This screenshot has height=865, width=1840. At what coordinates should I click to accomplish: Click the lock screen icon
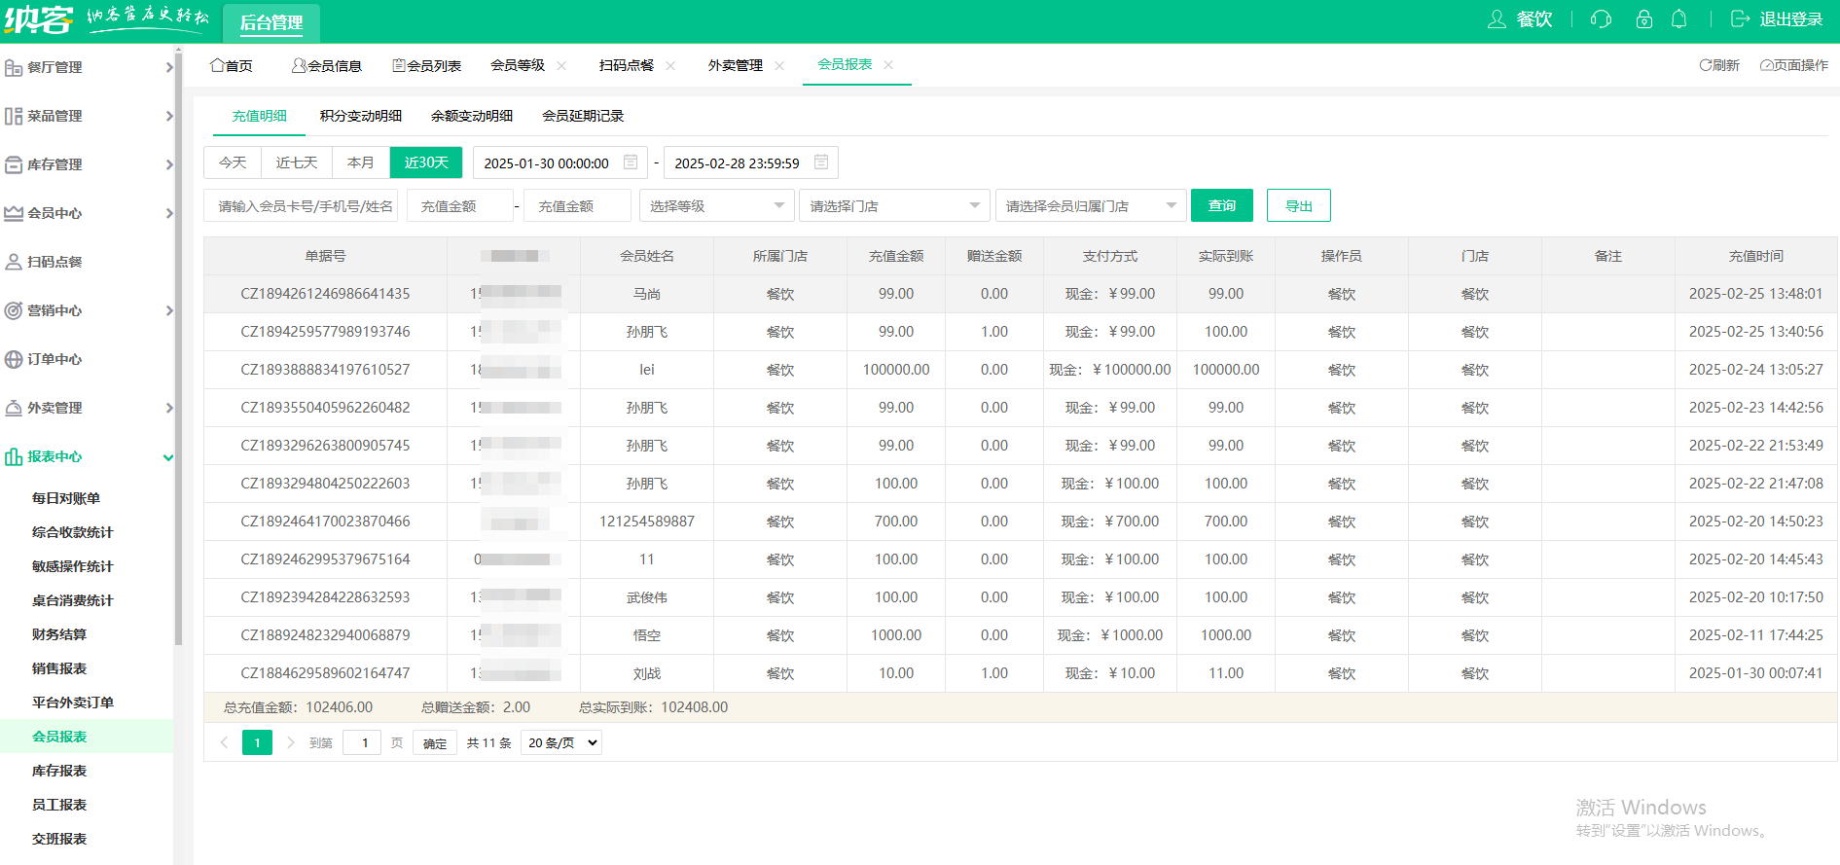coord(1643,19)
